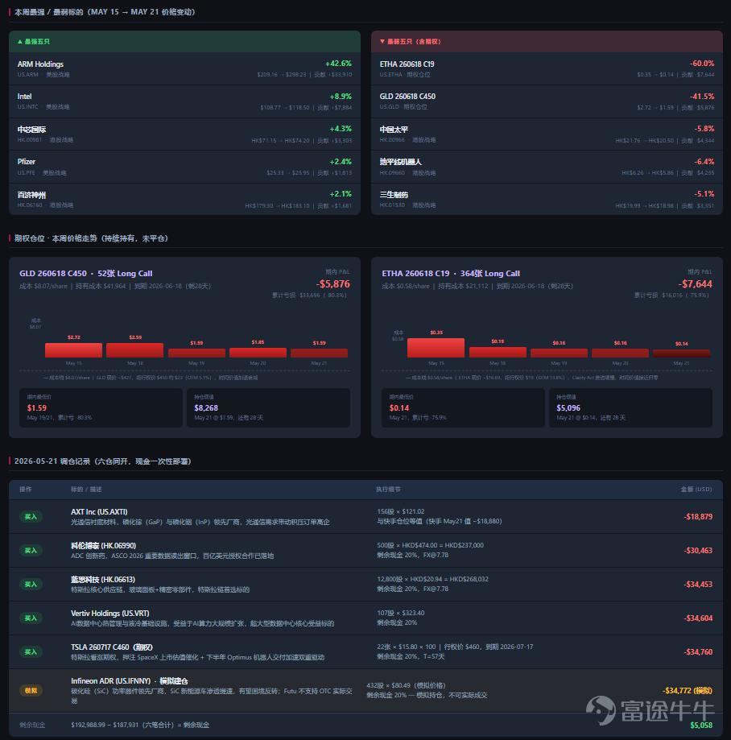Select the ARM Holdings row
This screenshot has height=740, width=731.
tap(184, 69)
